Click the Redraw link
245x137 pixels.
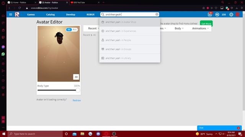click(x=77, y=100)
